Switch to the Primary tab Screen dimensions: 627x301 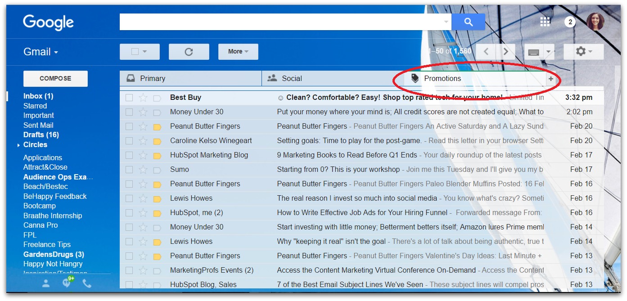click(x=190, y=78)
